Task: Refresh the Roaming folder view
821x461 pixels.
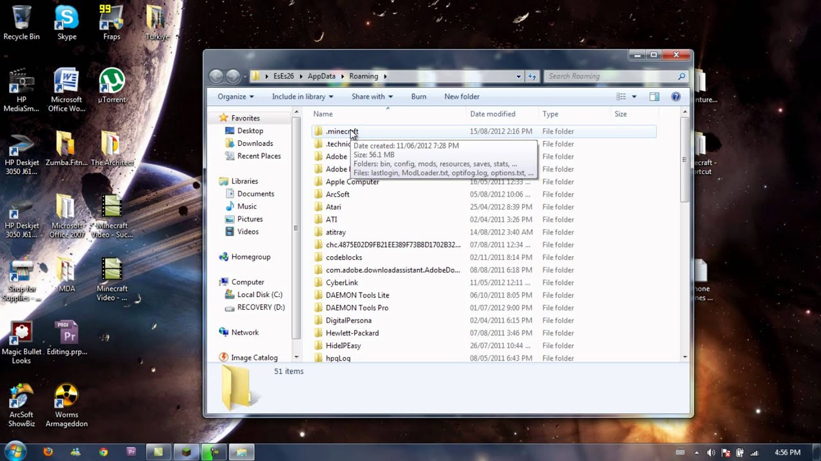Action: pos(532,76)
